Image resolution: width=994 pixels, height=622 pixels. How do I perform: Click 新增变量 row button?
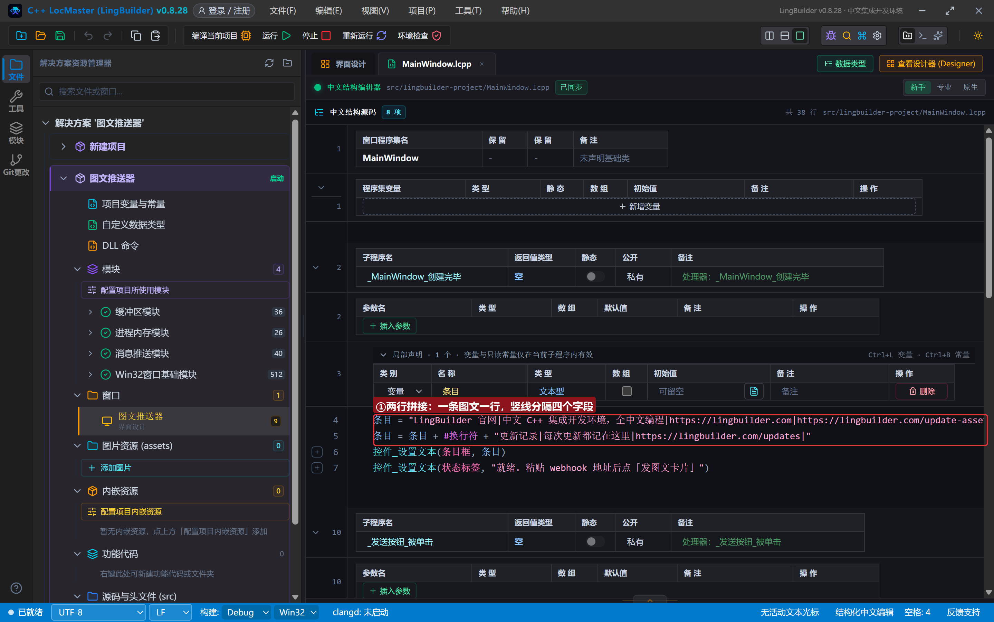(639, 207)
